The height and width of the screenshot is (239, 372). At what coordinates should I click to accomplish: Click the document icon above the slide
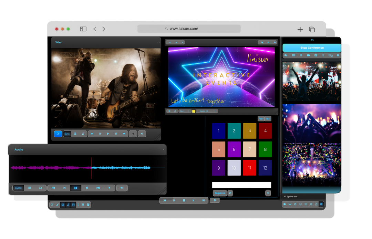coord(262,42)
